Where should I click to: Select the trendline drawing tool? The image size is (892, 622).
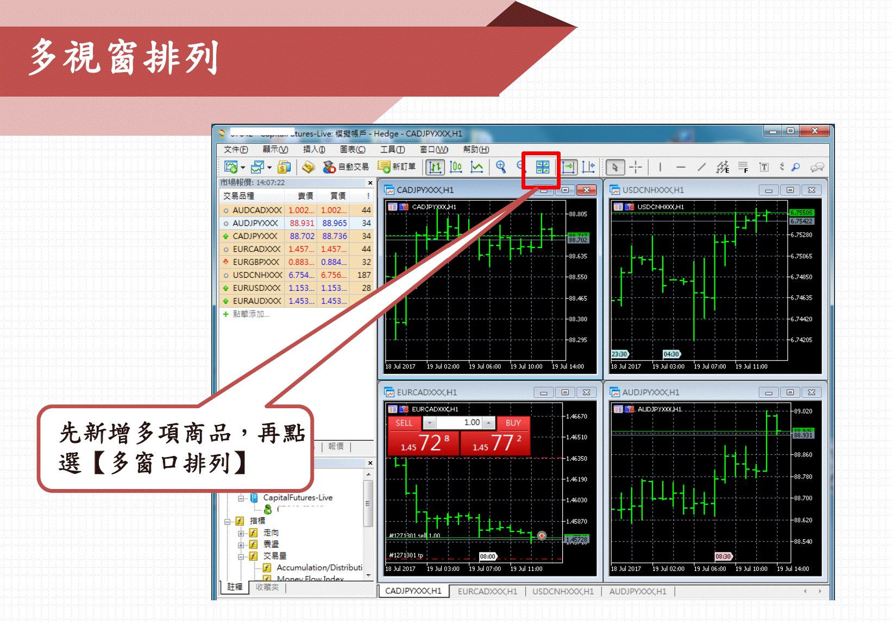click(701, 167)
